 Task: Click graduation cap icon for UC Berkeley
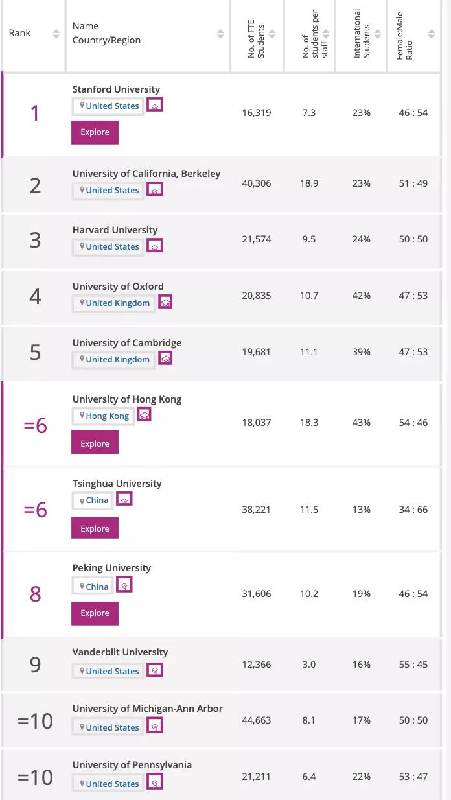[155, 189]
